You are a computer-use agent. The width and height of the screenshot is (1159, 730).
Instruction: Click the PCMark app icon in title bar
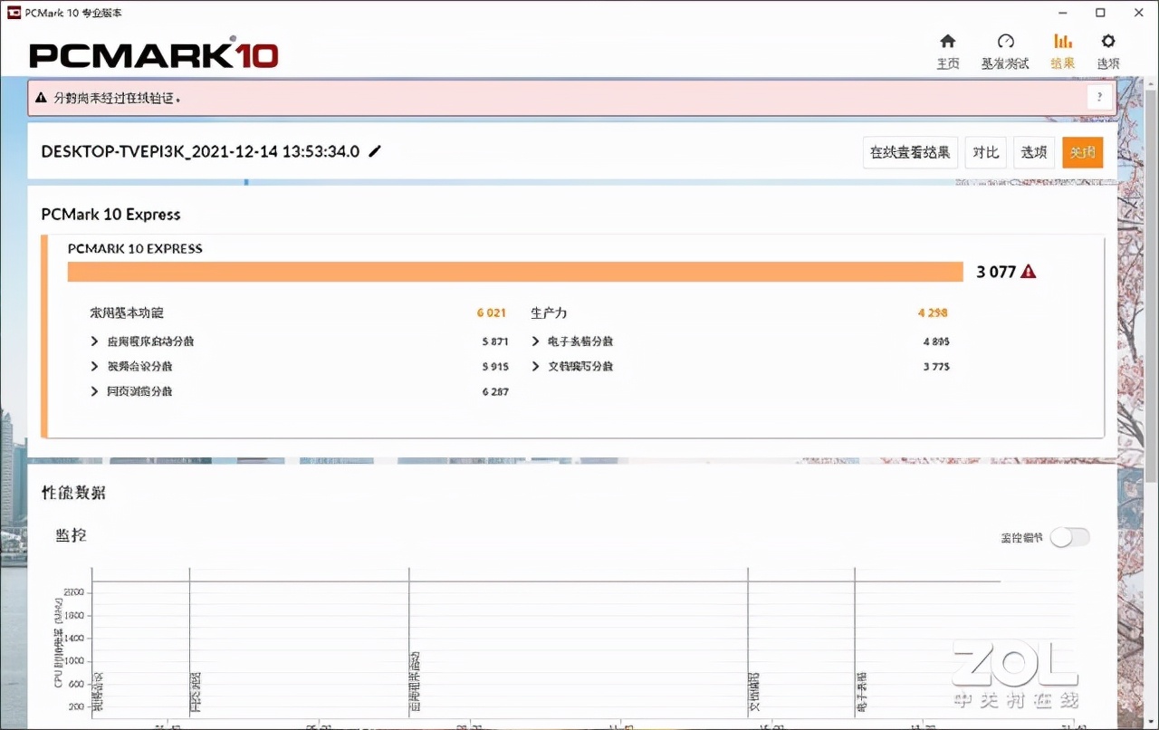point(13,13)
